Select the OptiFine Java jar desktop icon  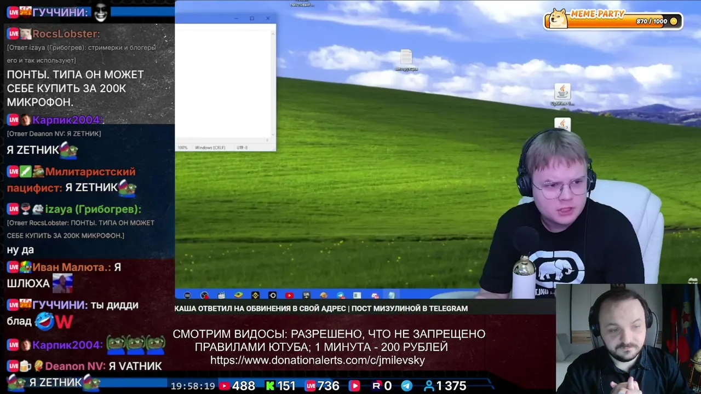(562, 94)
